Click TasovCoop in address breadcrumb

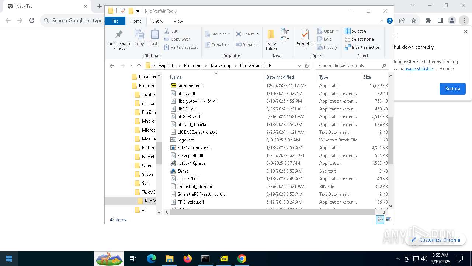221,66
